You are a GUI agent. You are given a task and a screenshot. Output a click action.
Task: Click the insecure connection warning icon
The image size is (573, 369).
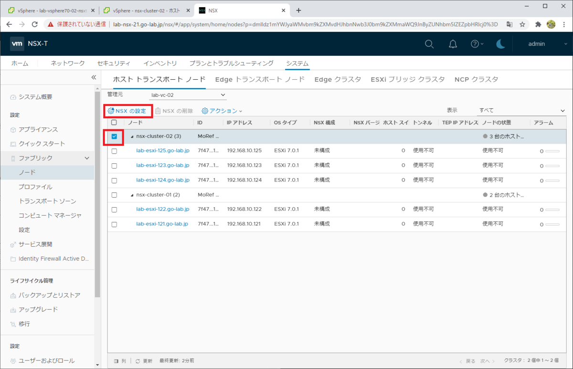[x=50, y=24]
